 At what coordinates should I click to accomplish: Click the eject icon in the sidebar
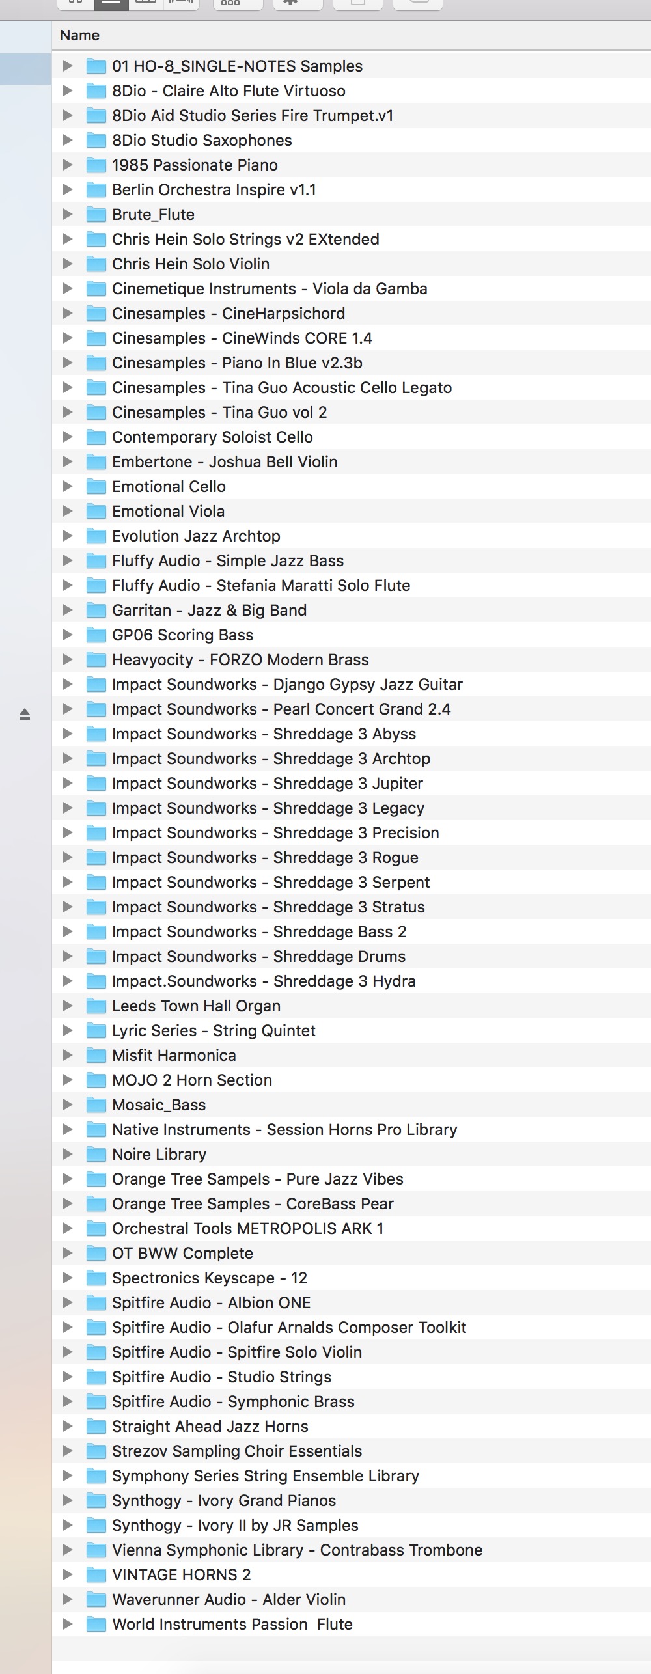tap(25, 715)
